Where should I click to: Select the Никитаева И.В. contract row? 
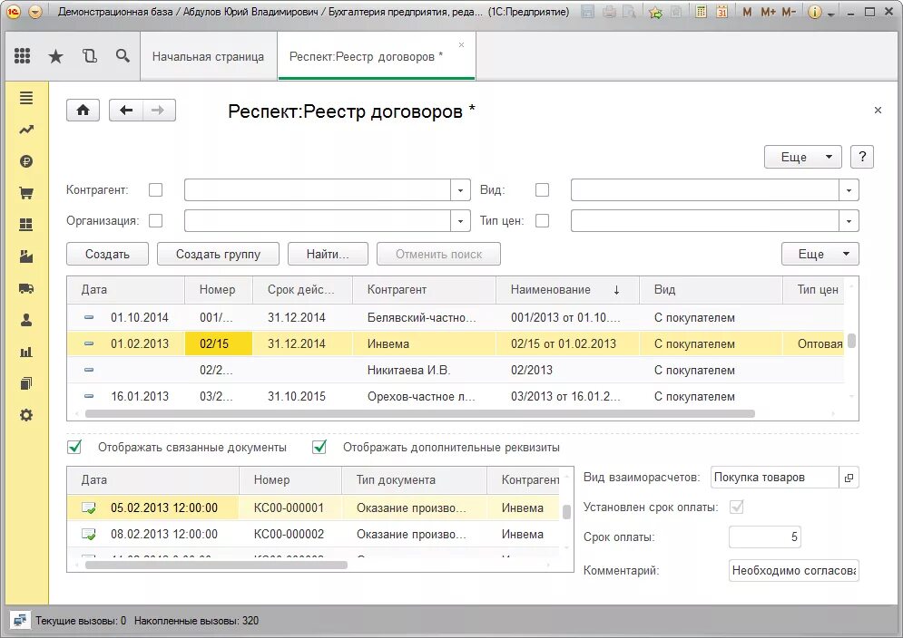click(455, 370)
